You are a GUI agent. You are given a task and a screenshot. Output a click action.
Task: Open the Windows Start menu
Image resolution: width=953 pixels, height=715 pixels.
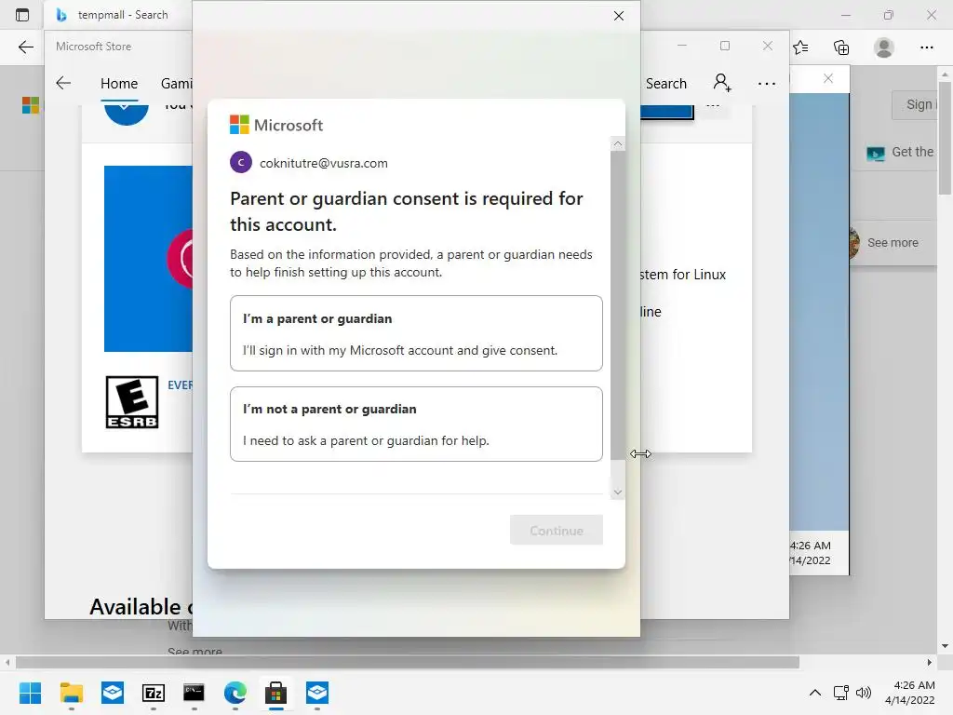pyautogui.click(x=30, y=693)
